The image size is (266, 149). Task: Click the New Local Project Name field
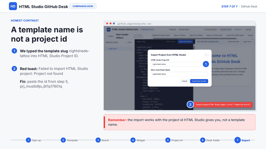click(x=180, y=74)
